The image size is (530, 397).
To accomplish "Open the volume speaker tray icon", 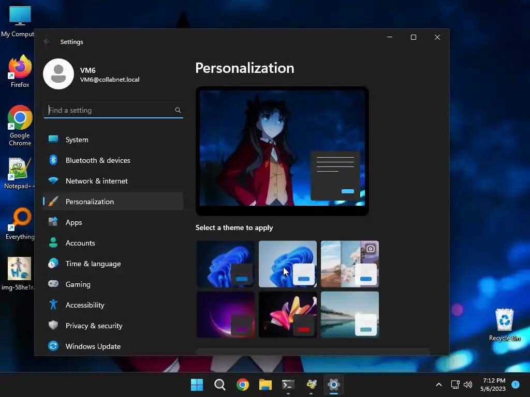I will pos(468,385).
